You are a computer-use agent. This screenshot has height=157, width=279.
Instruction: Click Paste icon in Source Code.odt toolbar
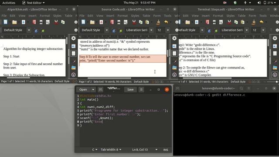click(147, 22)
